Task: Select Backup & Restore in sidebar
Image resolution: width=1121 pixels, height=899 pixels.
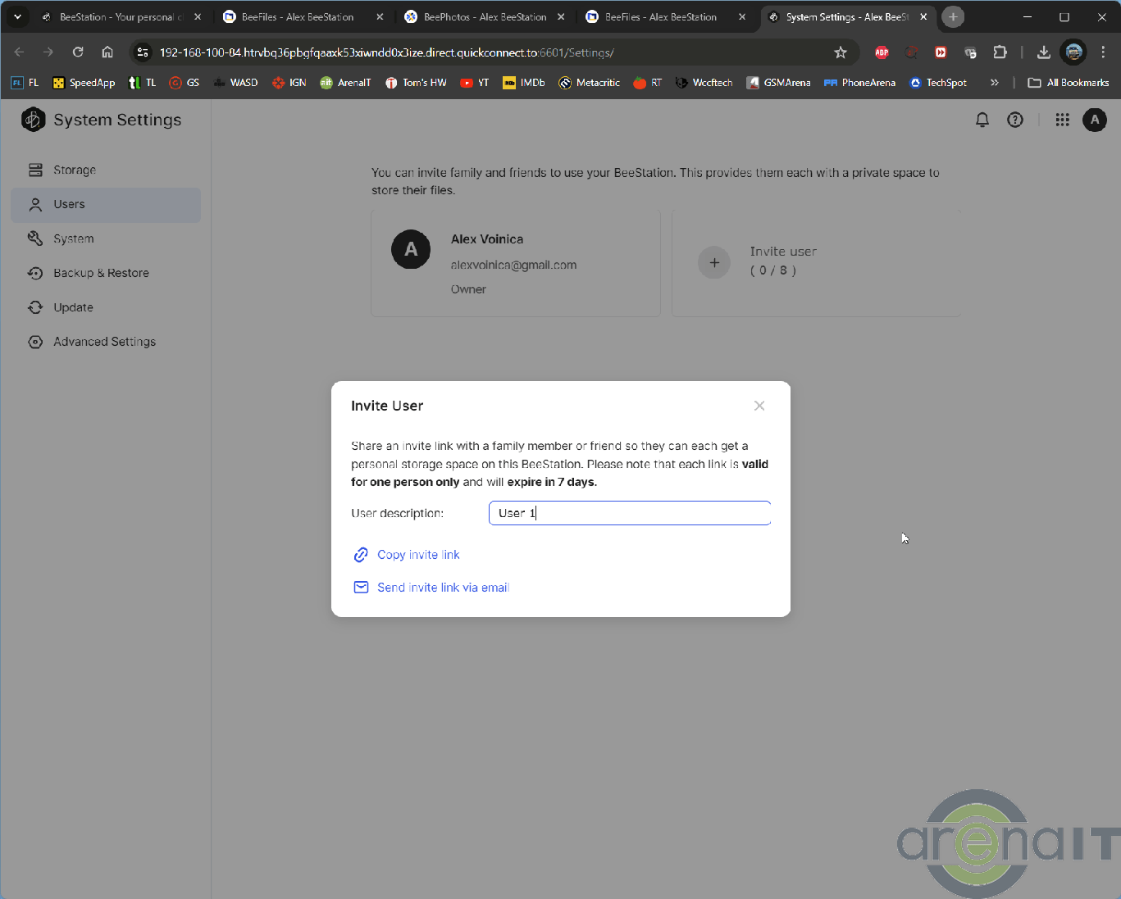Action: click(101, 273)
